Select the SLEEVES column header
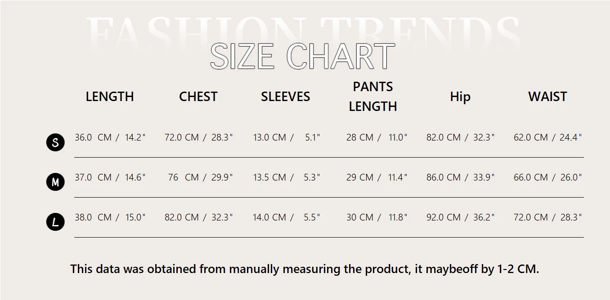 (x=285, y=97)
